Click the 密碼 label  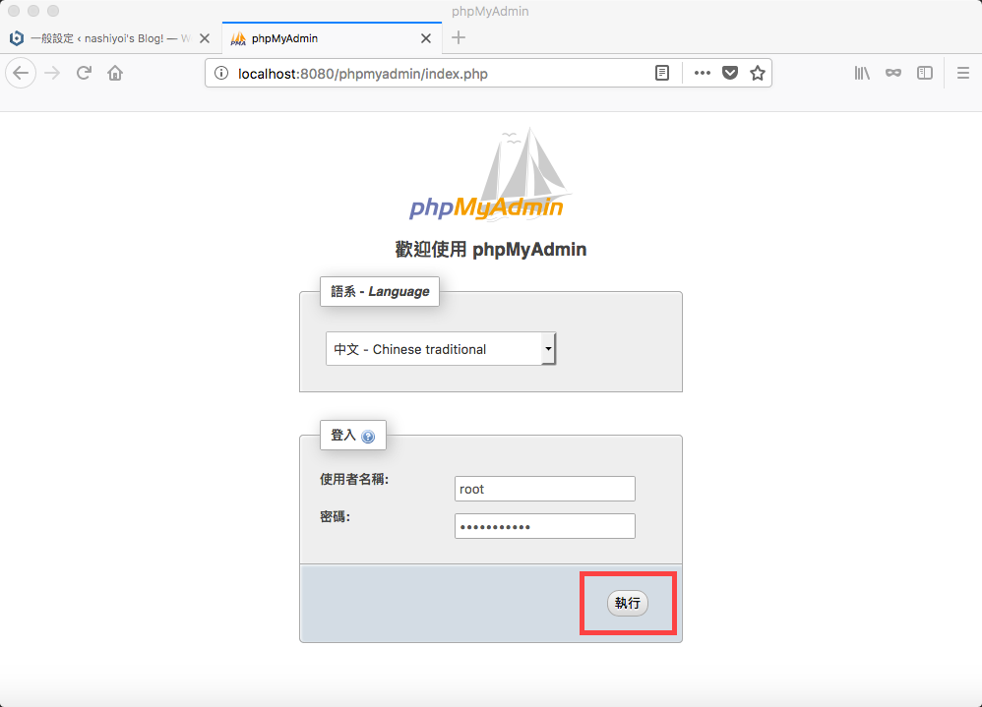(336, 516)
